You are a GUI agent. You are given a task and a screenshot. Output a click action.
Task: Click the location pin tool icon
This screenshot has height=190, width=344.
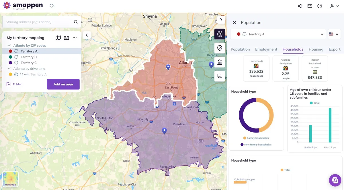(x=220, y=48)
